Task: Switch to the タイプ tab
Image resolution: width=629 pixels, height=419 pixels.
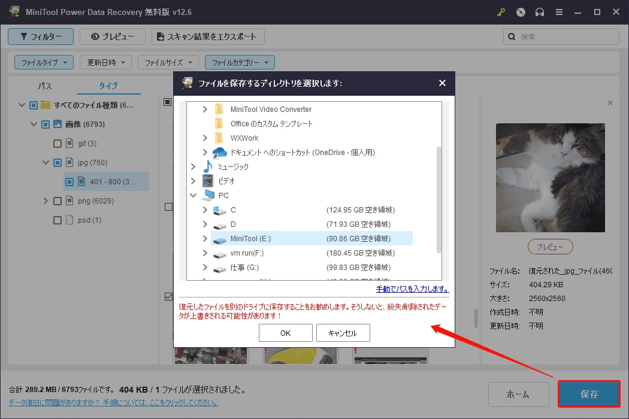Action: (108, 86)
